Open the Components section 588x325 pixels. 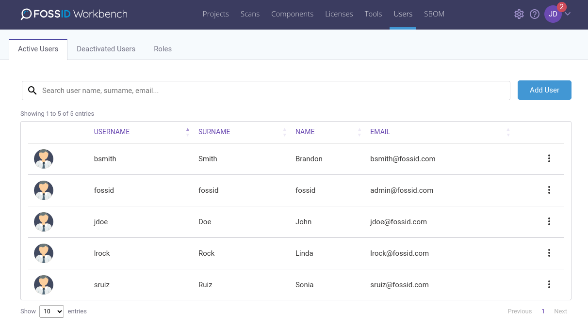coord(293,14)
